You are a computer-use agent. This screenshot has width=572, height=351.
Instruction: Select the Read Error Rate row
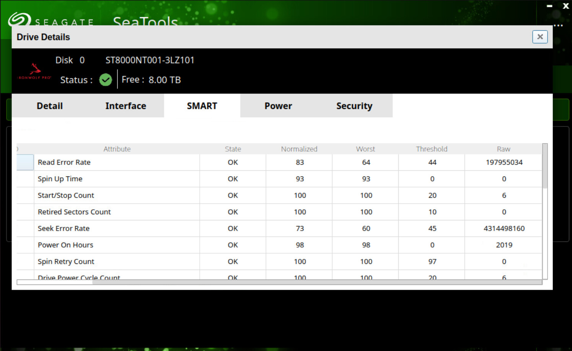(64, 162)
